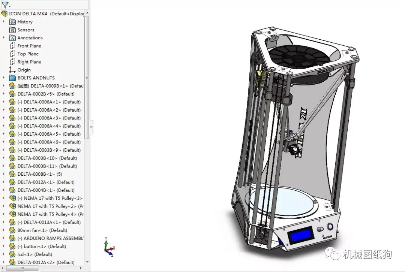This screenshot has height=272, width=405.
Task: Click the tree scrollbar up arrow
Action: [x=87, y=13]
